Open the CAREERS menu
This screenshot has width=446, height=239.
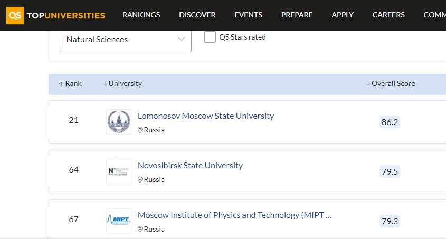point(388,15)
